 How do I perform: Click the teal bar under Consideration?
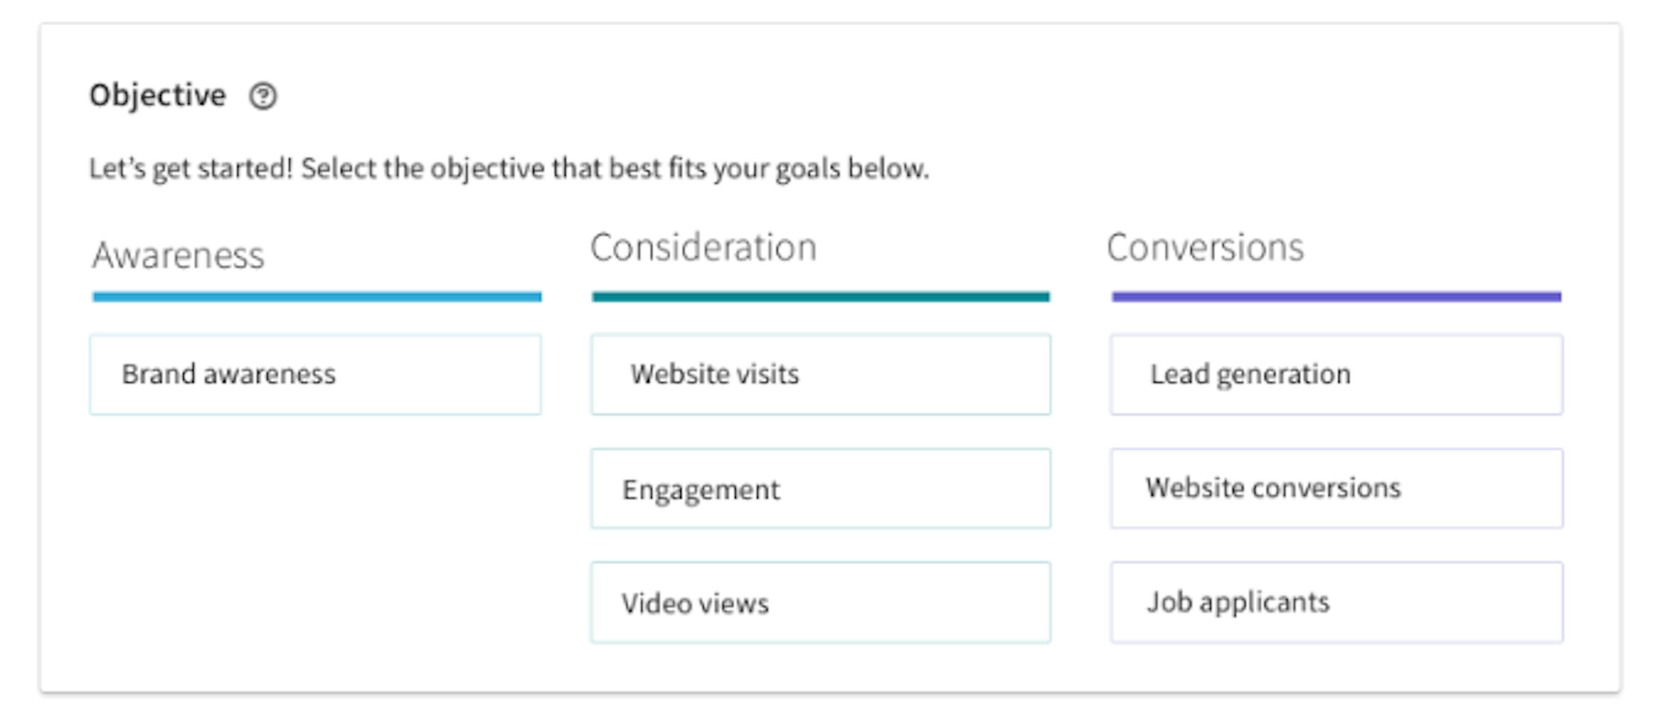point(820,295)
